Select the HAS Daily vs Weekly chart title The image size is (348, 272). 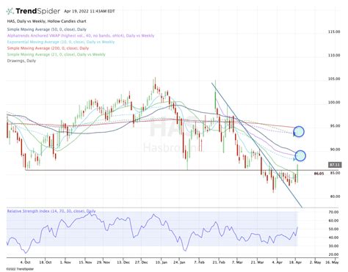pos(46,21)
